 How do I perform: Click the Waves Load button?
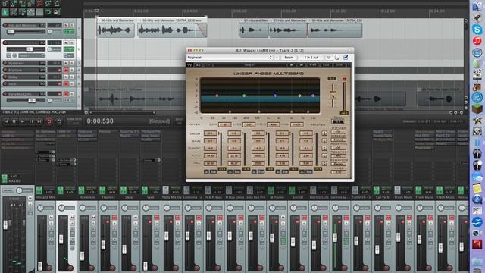point(327,65)
